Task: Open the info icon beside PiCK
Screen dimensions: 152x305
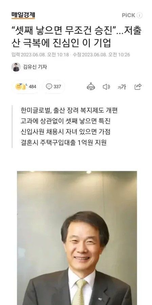Action: (139, 15)
